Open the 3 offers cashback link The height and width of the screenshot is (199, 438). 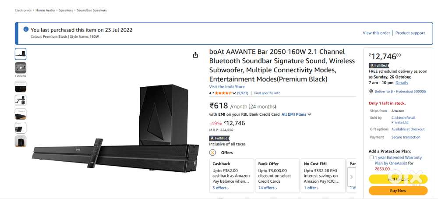pyautogui.click(x=221, y=188)
